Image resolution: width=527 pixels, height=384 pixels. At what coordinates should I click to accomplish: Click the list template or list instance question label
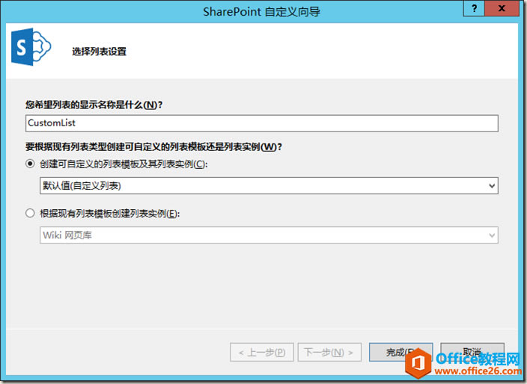tap(154, 146)
